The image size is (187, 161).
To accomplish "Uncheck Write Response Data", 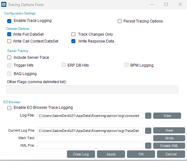I will pos(73,41).
